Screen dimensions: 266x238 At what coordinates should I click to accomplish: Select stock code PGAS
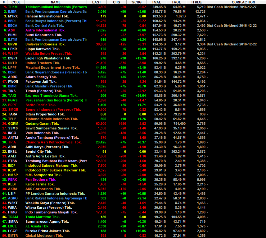[x=13, y=100]
